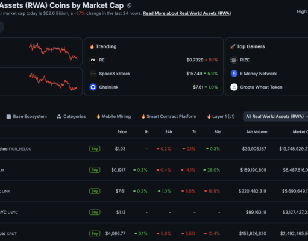
Task: Click the copy icon beside page title
Action: point(130,5)
